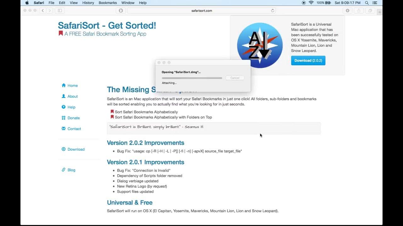The height and width of the screenshot is (226, 403).
Task: Open the Help menu in menu bar
Action: (143, 3)
